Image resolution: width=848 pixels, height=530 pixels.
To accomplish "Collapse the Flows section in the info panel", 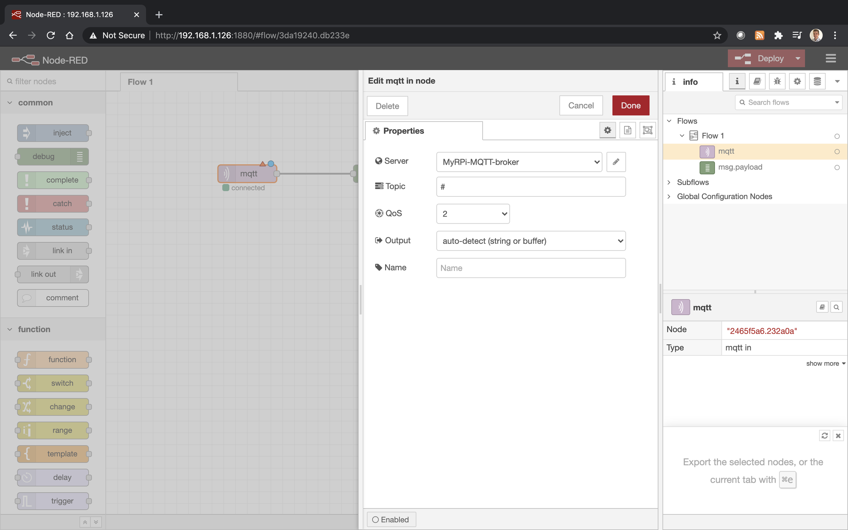I will pyautogui.click(x=669, y=120).
